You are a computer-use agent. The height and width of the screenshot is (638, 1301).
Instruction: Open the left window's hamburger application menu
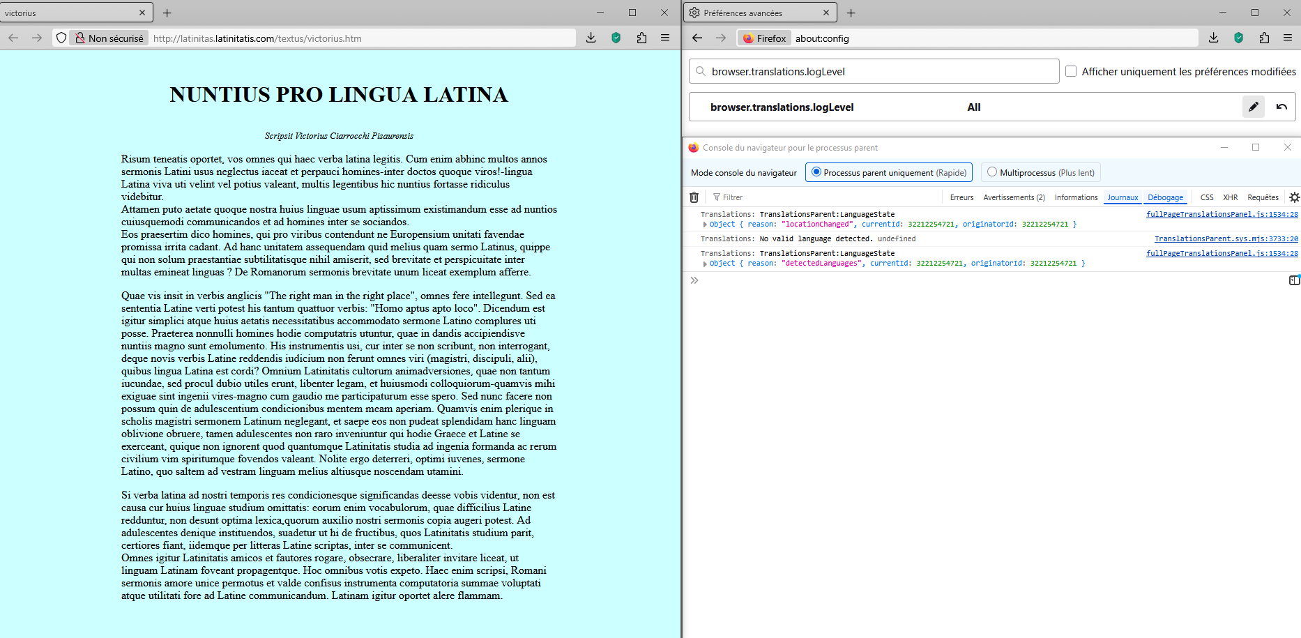[665, 38]
